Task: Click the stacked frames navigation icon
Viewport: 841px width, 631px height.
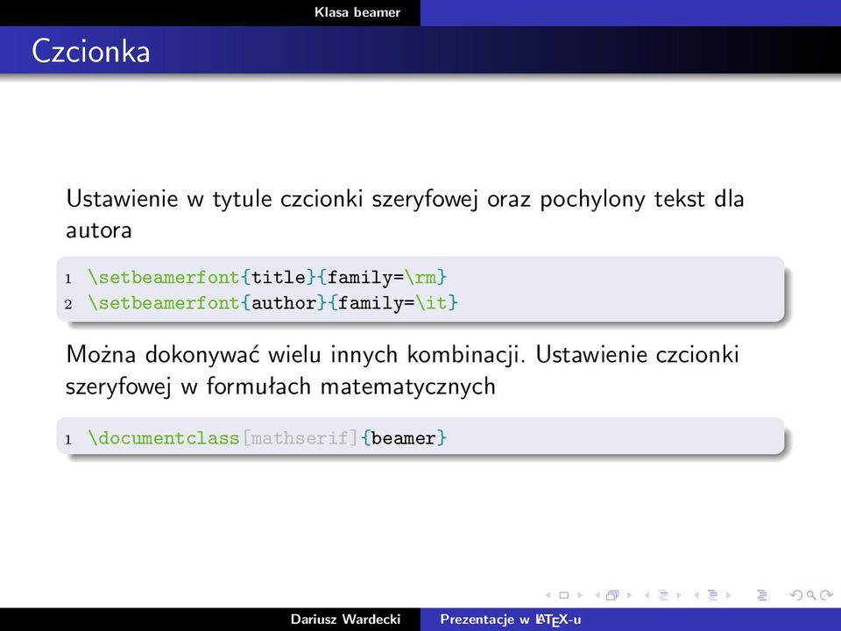Action: coord(612,595)
